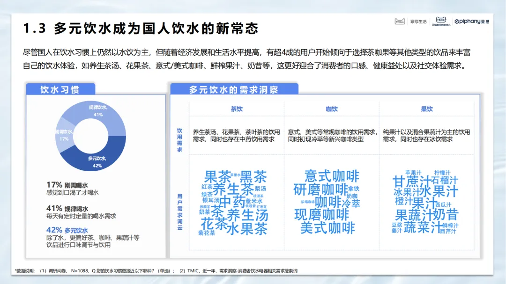The image size is (506, 284).
Task: Click the 饮水习惯 section header tab
Action: [60, 89]
